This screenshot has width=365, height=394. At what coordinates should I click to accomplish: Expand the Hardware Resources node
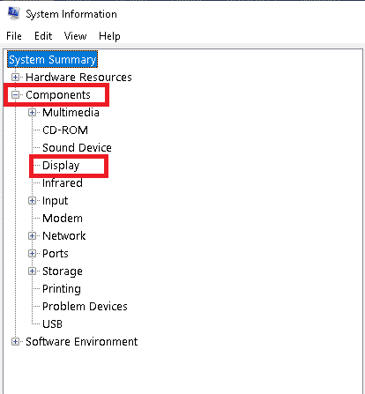pyautogui.click(x=15, y=78)
